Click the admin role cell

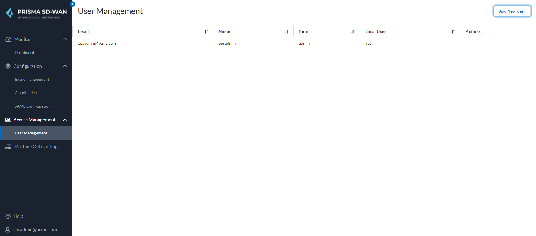[304, 43]
